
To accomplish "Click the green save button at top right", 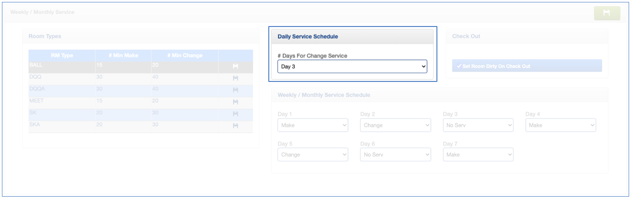I will coord(606,13).
